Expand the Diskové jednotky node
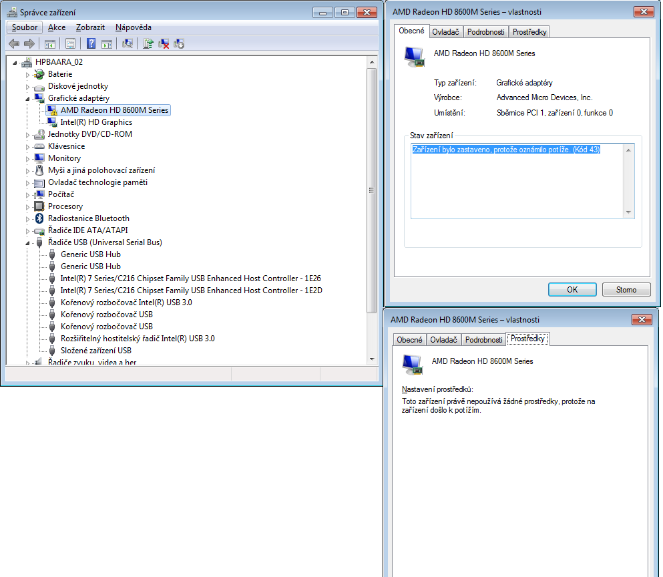 [28, 87]
